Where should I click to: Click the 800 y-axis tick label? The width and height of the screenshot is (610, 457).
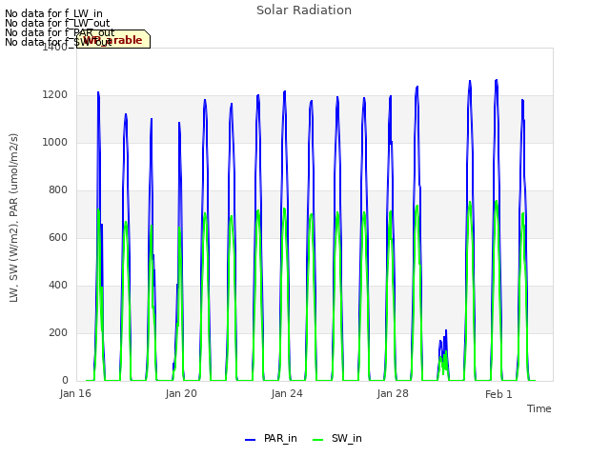(x=58, y=190)
